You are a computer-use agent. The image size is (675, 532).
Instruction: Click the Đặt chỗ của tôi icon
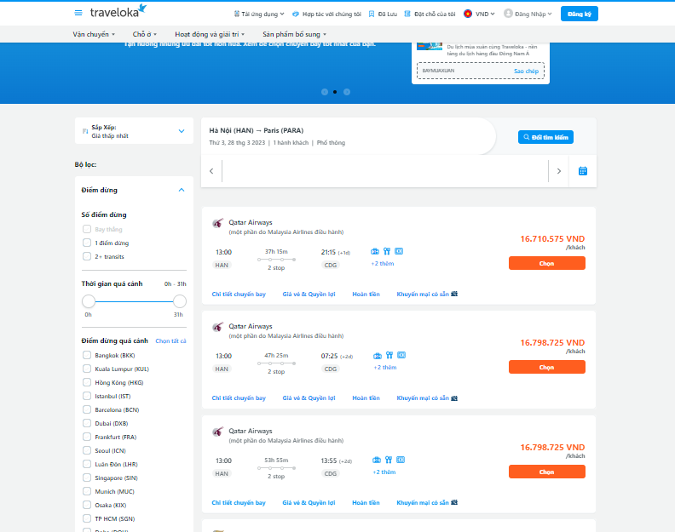point(407,14)
